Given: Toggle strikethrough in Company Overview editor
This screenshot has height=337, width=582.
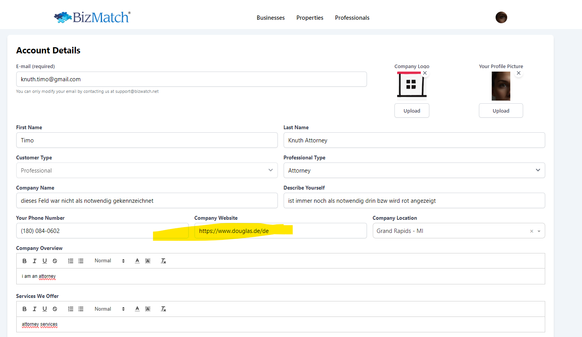Looking at the screenshot, I should click(55, 261).
